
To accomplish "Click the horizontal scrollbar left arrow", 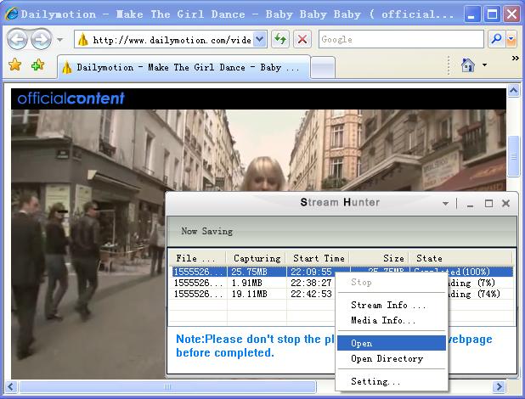I will 11,387.
